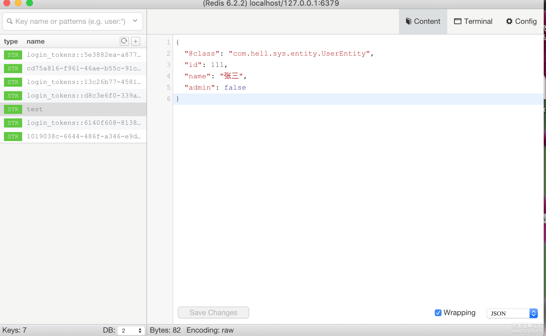The width and height of the screenshot is (546, 336).
Task: Click the Keys: 7 status text
Action: (14, 330)
